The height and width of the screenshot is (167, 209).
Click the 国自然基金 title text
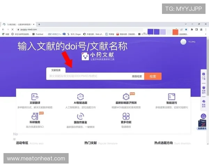80,122
